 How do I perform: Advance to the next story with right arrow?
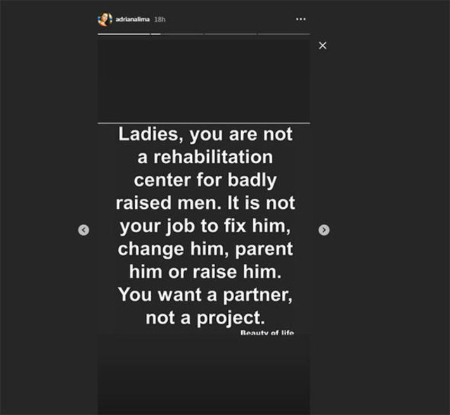coord(324,229)
